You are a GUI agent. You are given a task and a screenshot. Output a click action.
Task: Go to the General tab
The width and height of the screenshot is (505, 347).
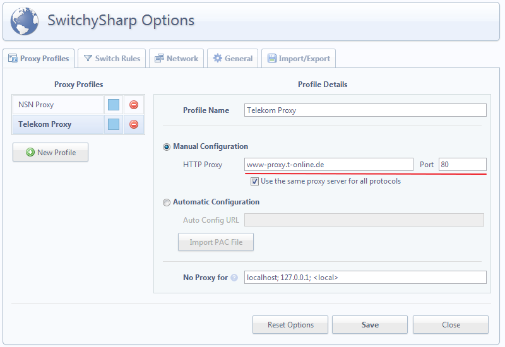(x=232, y=59)
